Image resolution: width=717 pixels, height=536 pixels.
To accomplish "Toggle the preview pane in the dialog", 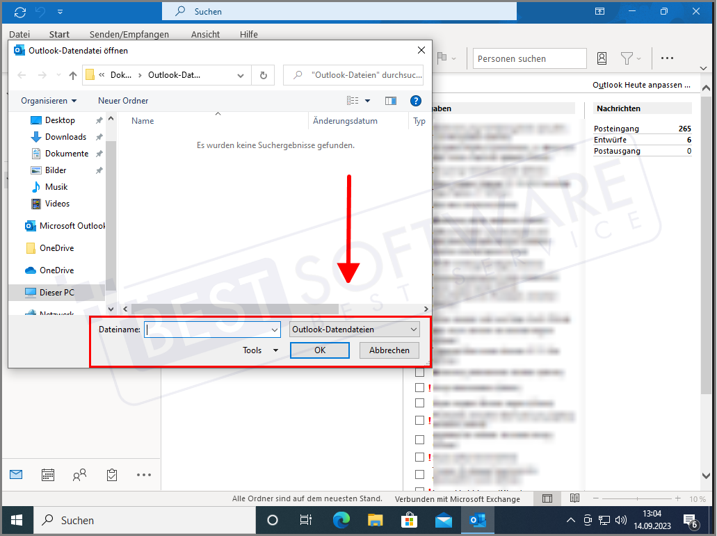I will click(390, 101).
